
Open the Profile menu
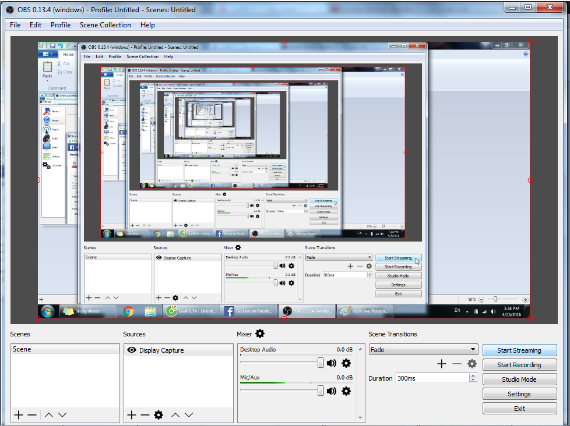[61, 25]
